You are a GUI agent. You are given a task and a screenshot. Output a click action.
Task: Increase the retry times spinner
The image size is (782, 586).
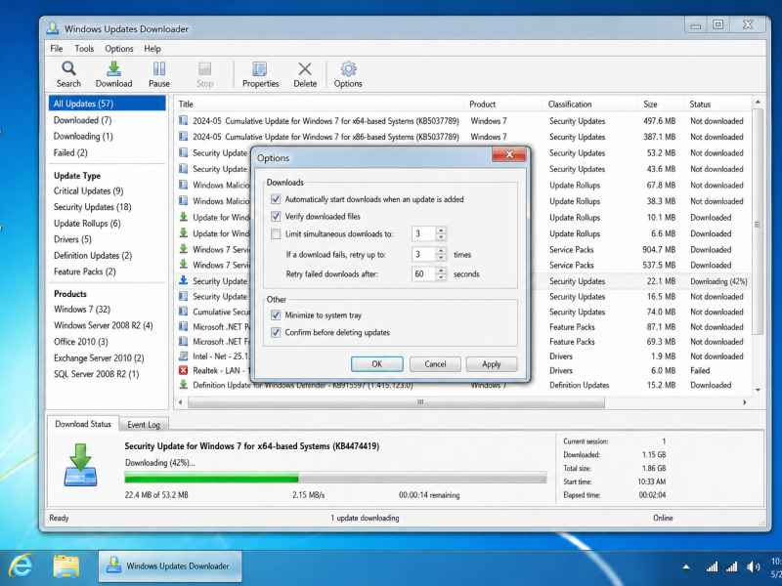tap(441, 251)
